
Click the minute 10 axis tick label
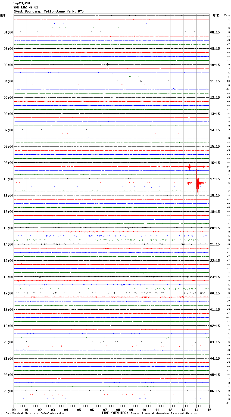point(144,410)
